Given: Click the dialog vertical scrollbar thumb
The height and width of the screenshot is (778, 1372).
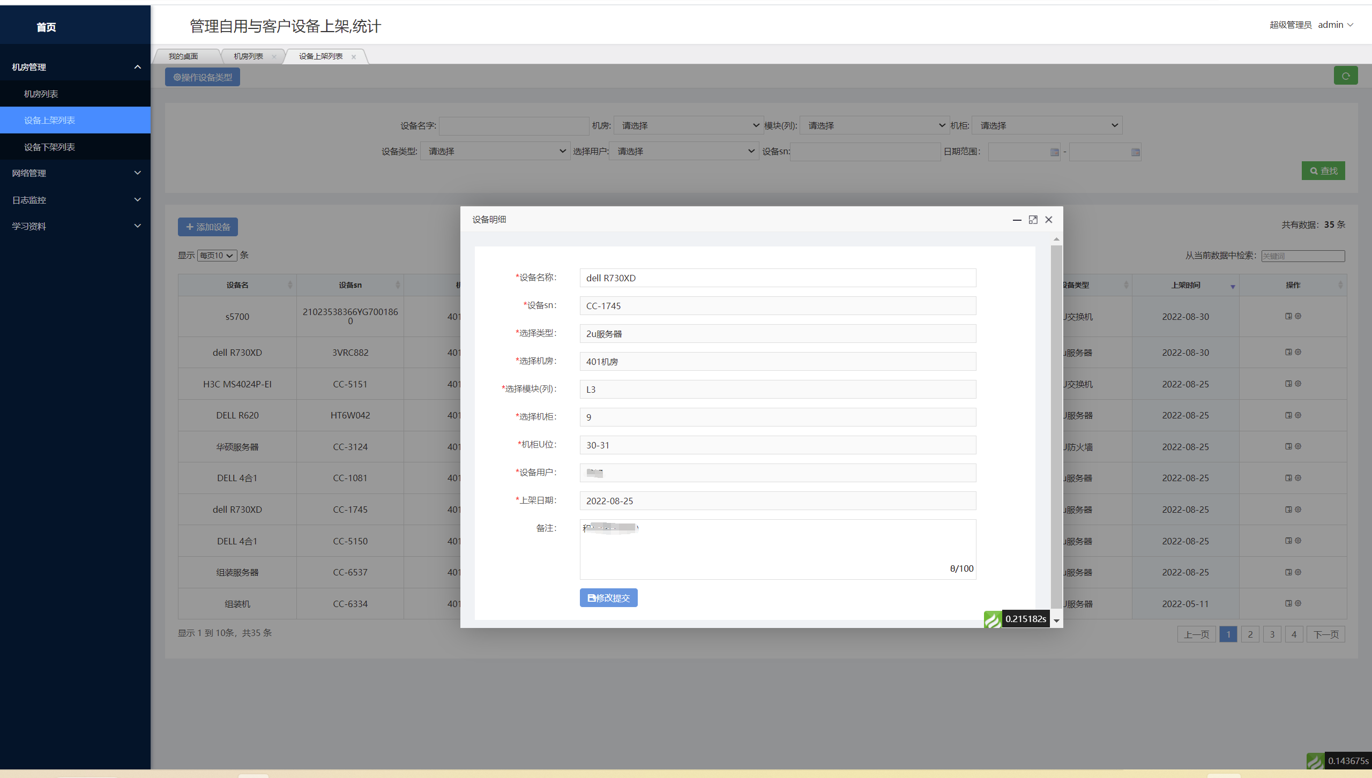Looking at the screenshot, I should 1056,427.
